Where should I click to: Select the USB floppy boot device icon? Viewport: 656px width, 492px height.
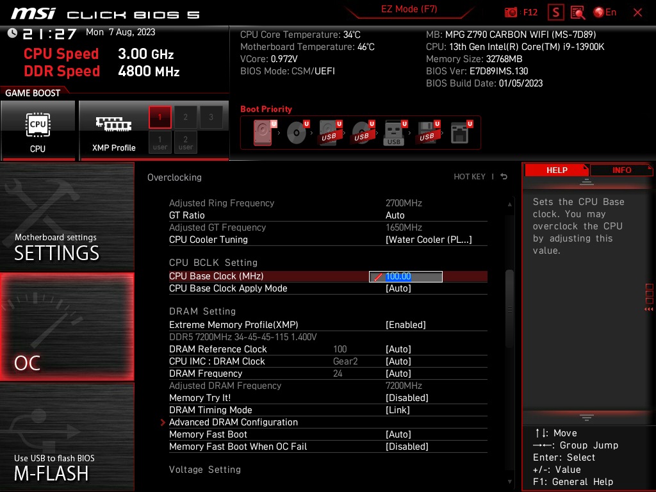(427, 133)
